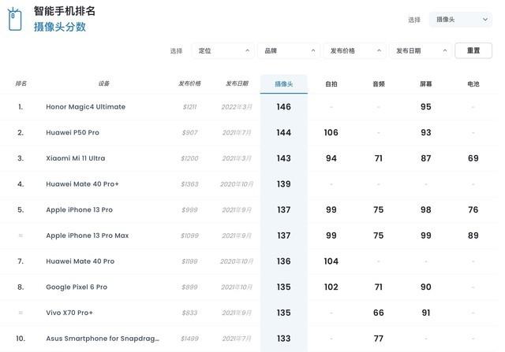The width and height of the screenshot is (505, 352).
Task: Click price $833 for Vivo X70 Pro+
Action: tap(189, 313)
